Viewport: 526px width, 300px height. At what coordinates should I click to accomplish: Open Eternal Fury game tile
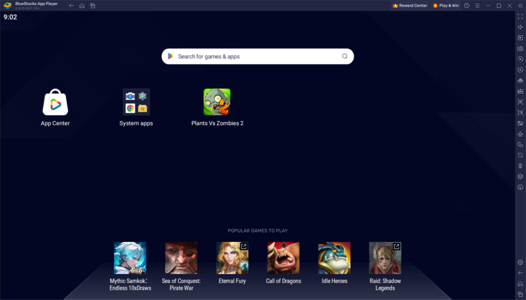pyautogui.click(x=232, y=258)
